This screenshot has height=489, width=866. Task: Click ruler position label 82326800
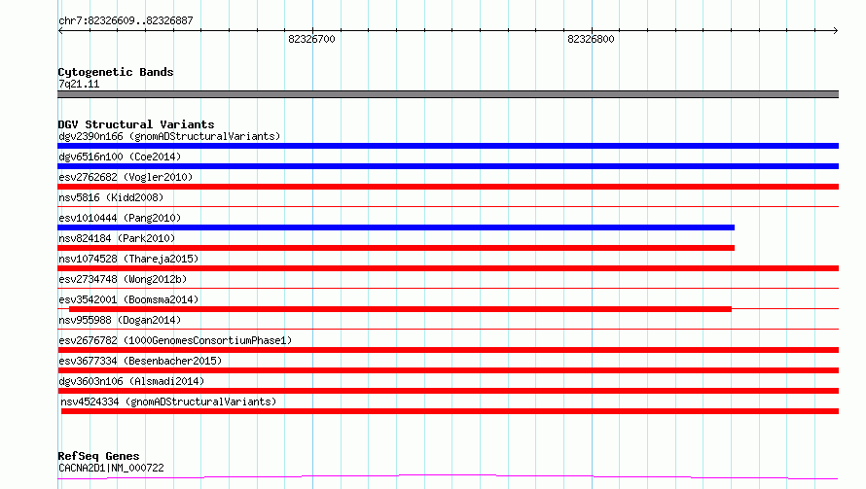click(591, 39)
